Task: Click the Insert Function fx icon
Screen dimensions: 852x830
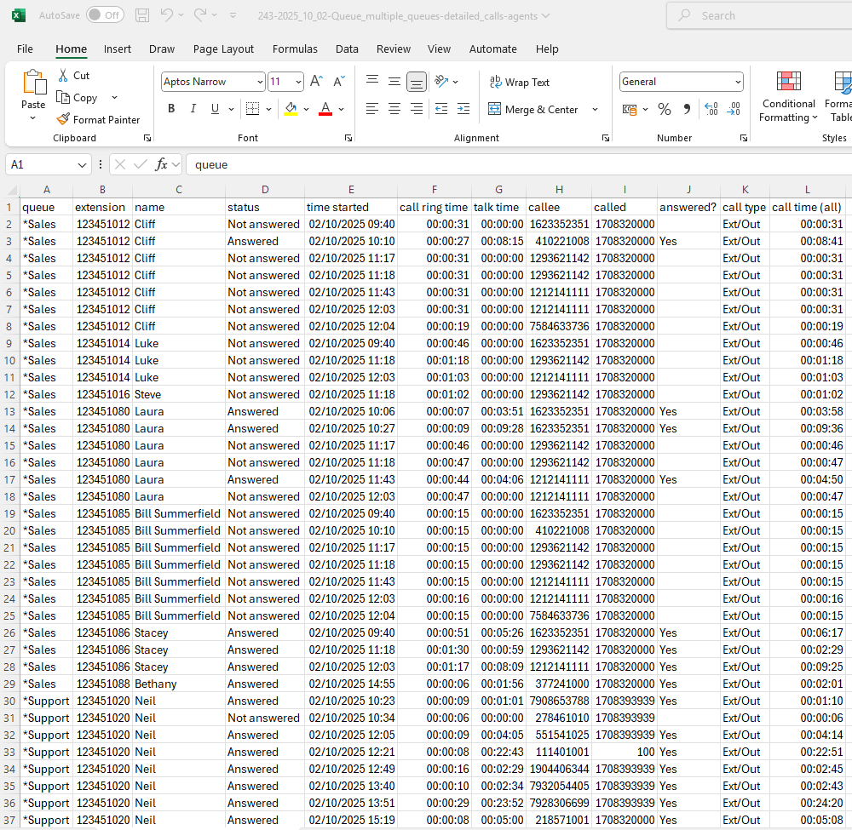Action: pyautogui.click(x=161, y=164)
